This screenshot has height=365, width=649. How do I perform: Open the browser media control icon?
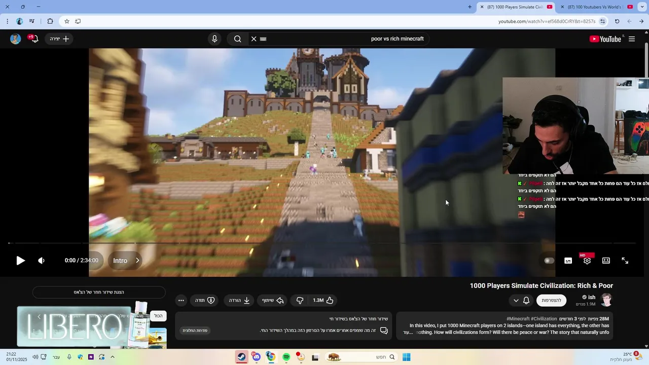32,21
